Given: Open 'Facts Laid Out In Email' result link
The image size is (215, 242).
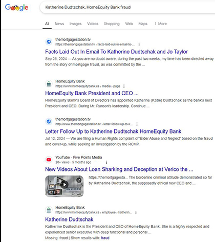Looking at the screenshot, I should click(x=116, y=52).
